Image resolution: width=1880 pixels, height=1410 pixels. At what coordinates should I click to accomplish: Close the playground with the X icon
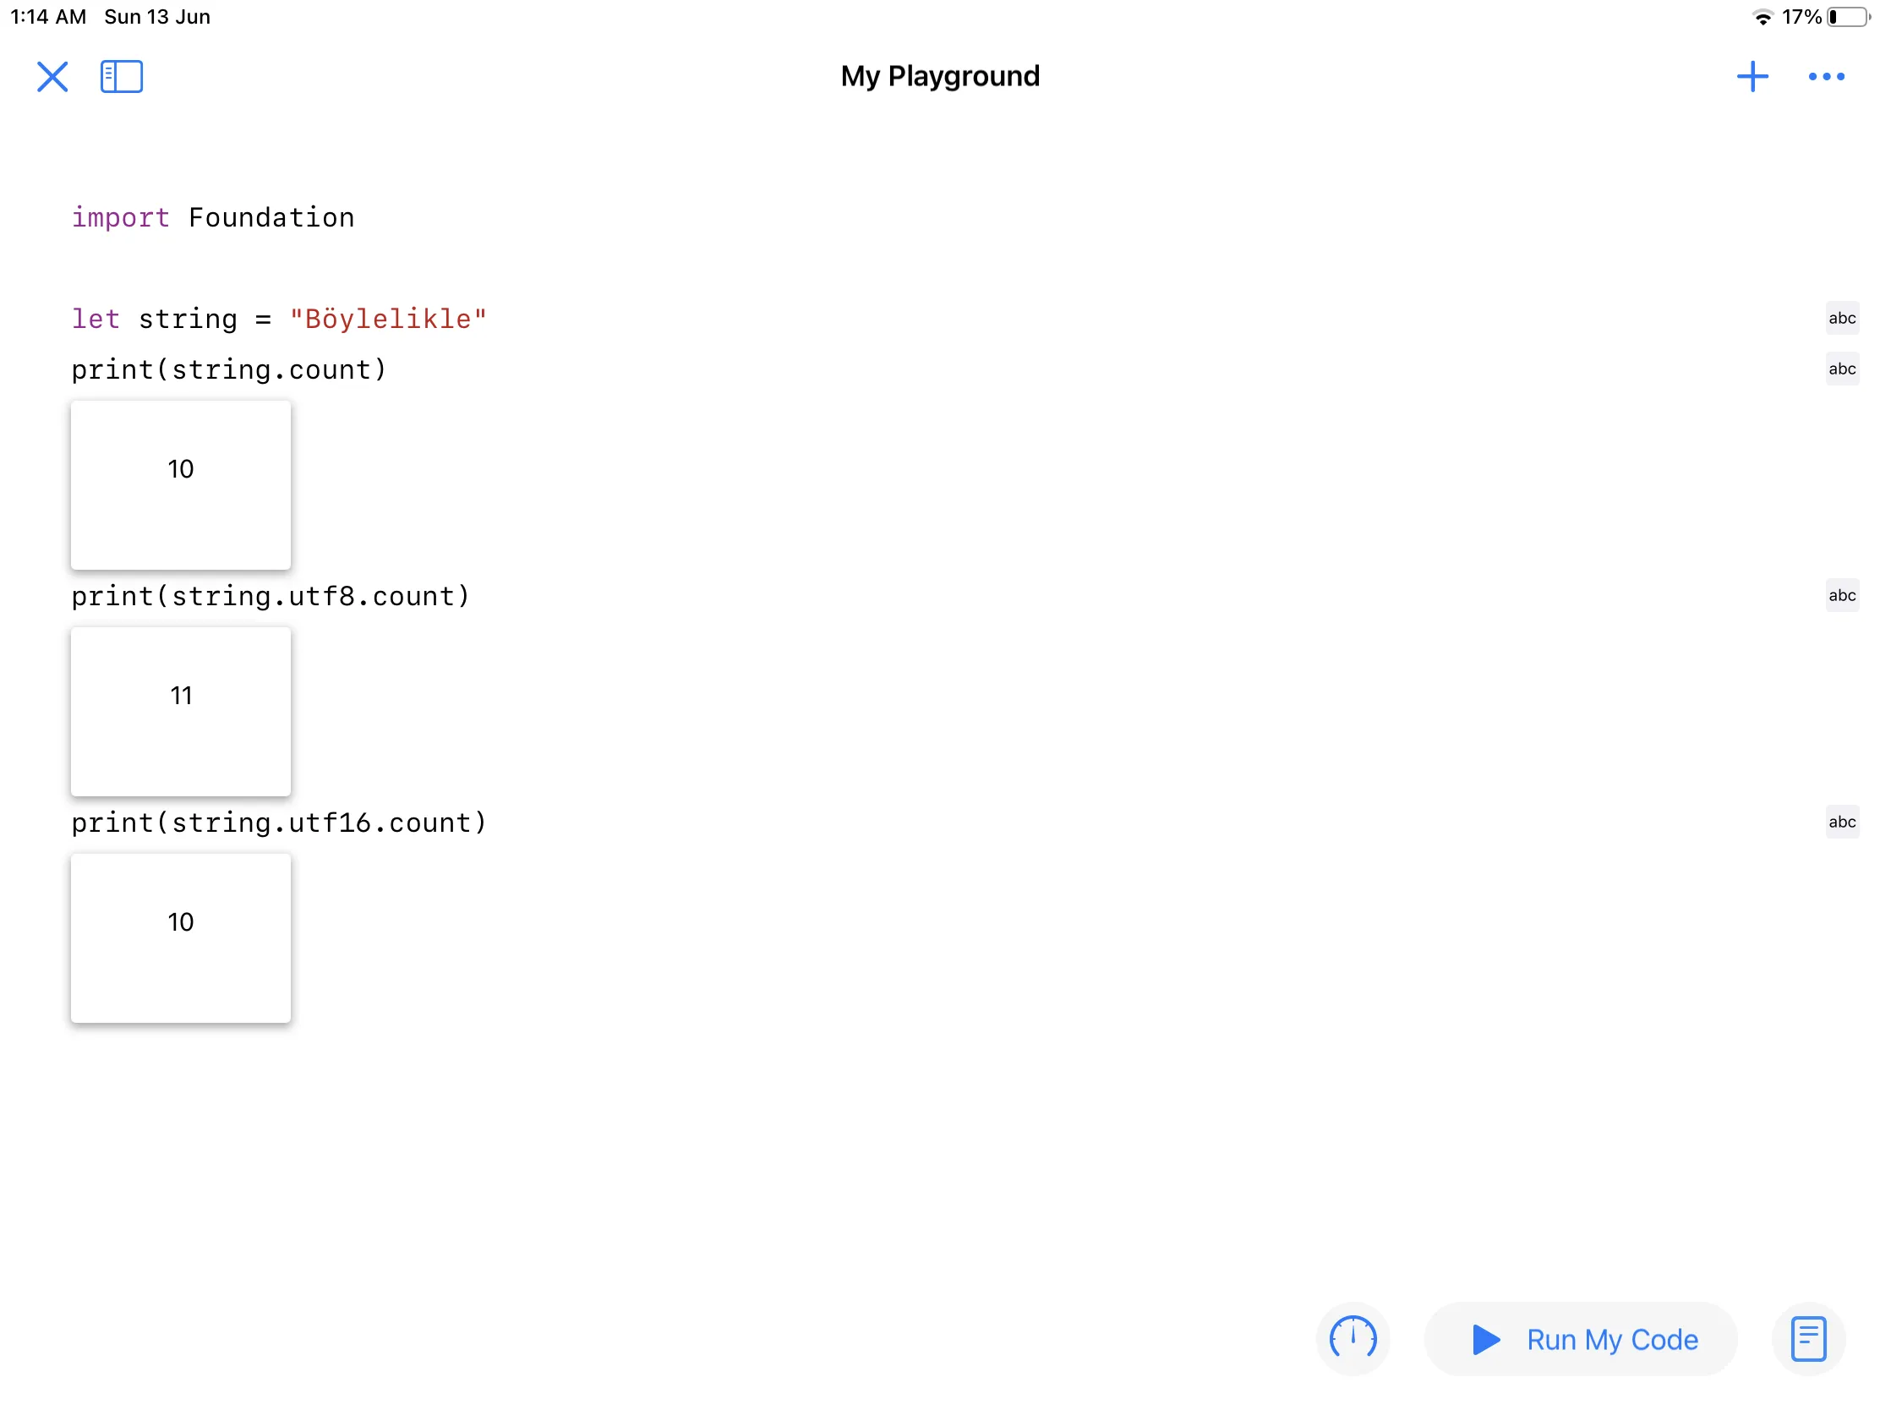point(52,76)
